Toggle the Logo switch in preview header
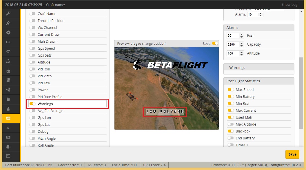 215,43
